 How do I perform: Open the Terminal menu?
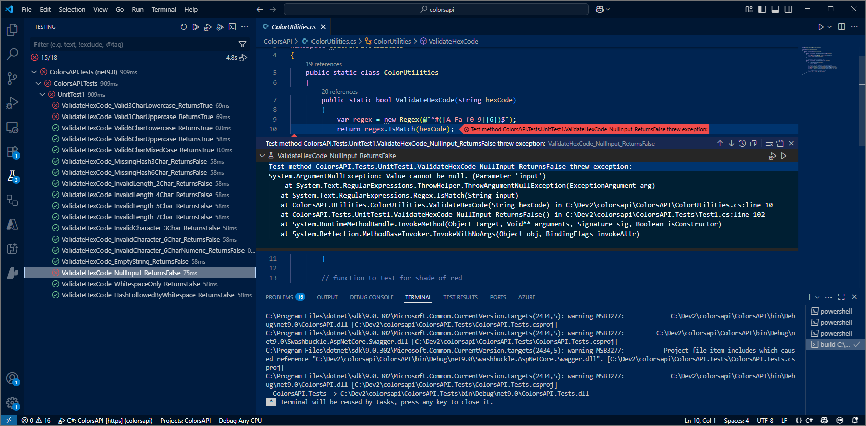163,9
